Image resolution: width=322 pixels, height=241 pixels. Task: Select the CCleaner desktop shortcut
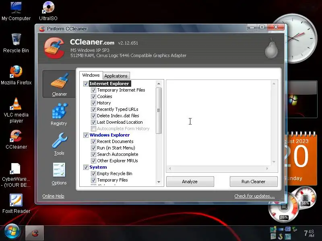tap(16, 139)
